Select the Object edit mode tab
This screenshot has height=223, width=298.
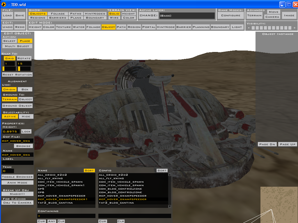(x=108, y=27)
